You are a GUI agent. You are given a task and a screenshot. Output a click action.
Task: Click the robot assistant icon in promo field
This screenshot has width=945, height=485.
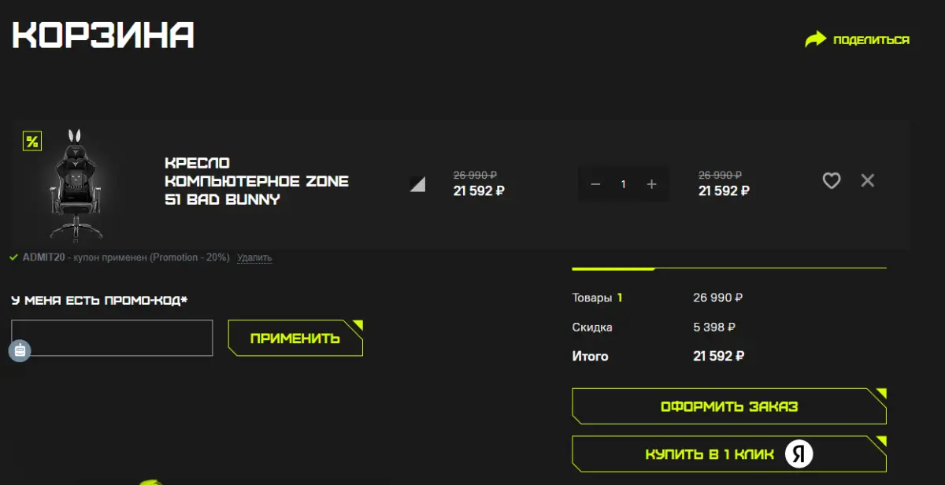20,350
